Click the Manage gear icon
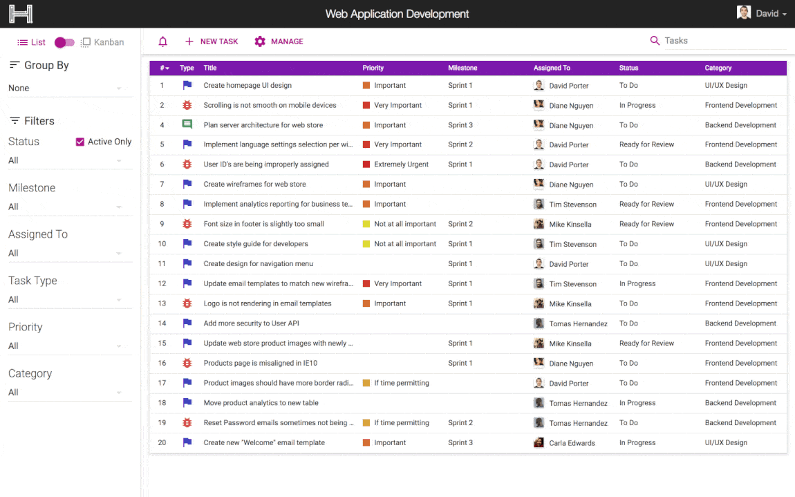 coord(260,41)
